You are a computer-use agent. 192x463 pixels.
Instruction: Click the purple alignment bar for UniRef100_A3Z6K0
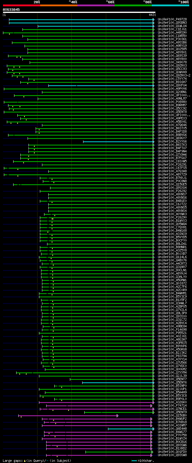click(97, 402)
